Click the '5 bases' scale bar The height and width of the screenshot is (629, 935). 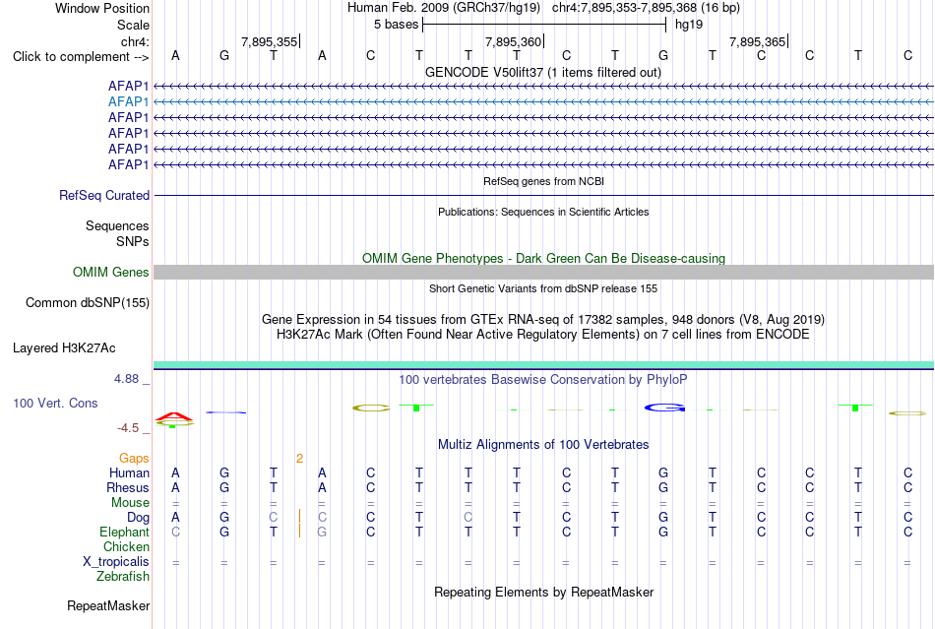point(544,25)
